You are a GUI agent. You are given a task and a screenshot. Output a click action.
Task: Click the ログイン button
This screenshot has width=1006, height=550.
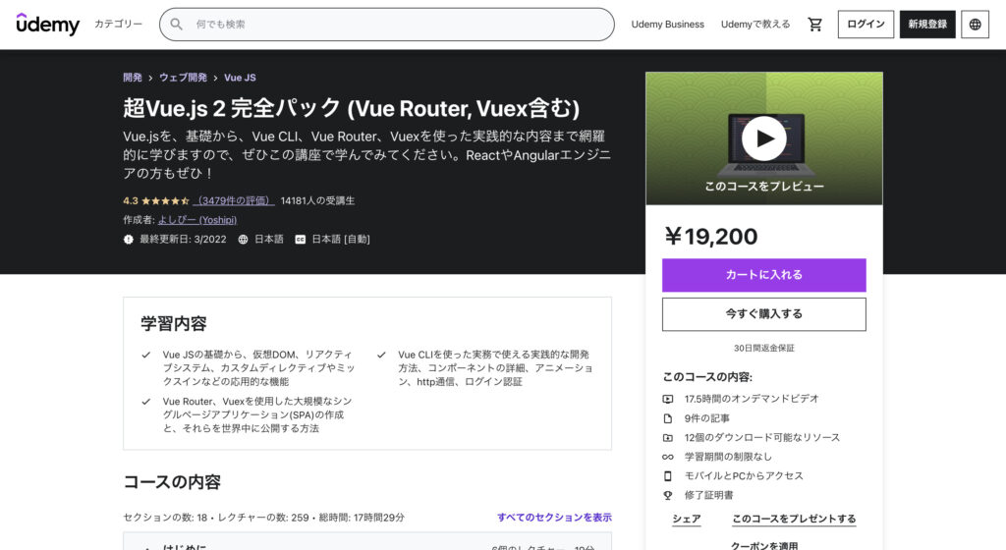pyautogui.click(x=866, y=25)
